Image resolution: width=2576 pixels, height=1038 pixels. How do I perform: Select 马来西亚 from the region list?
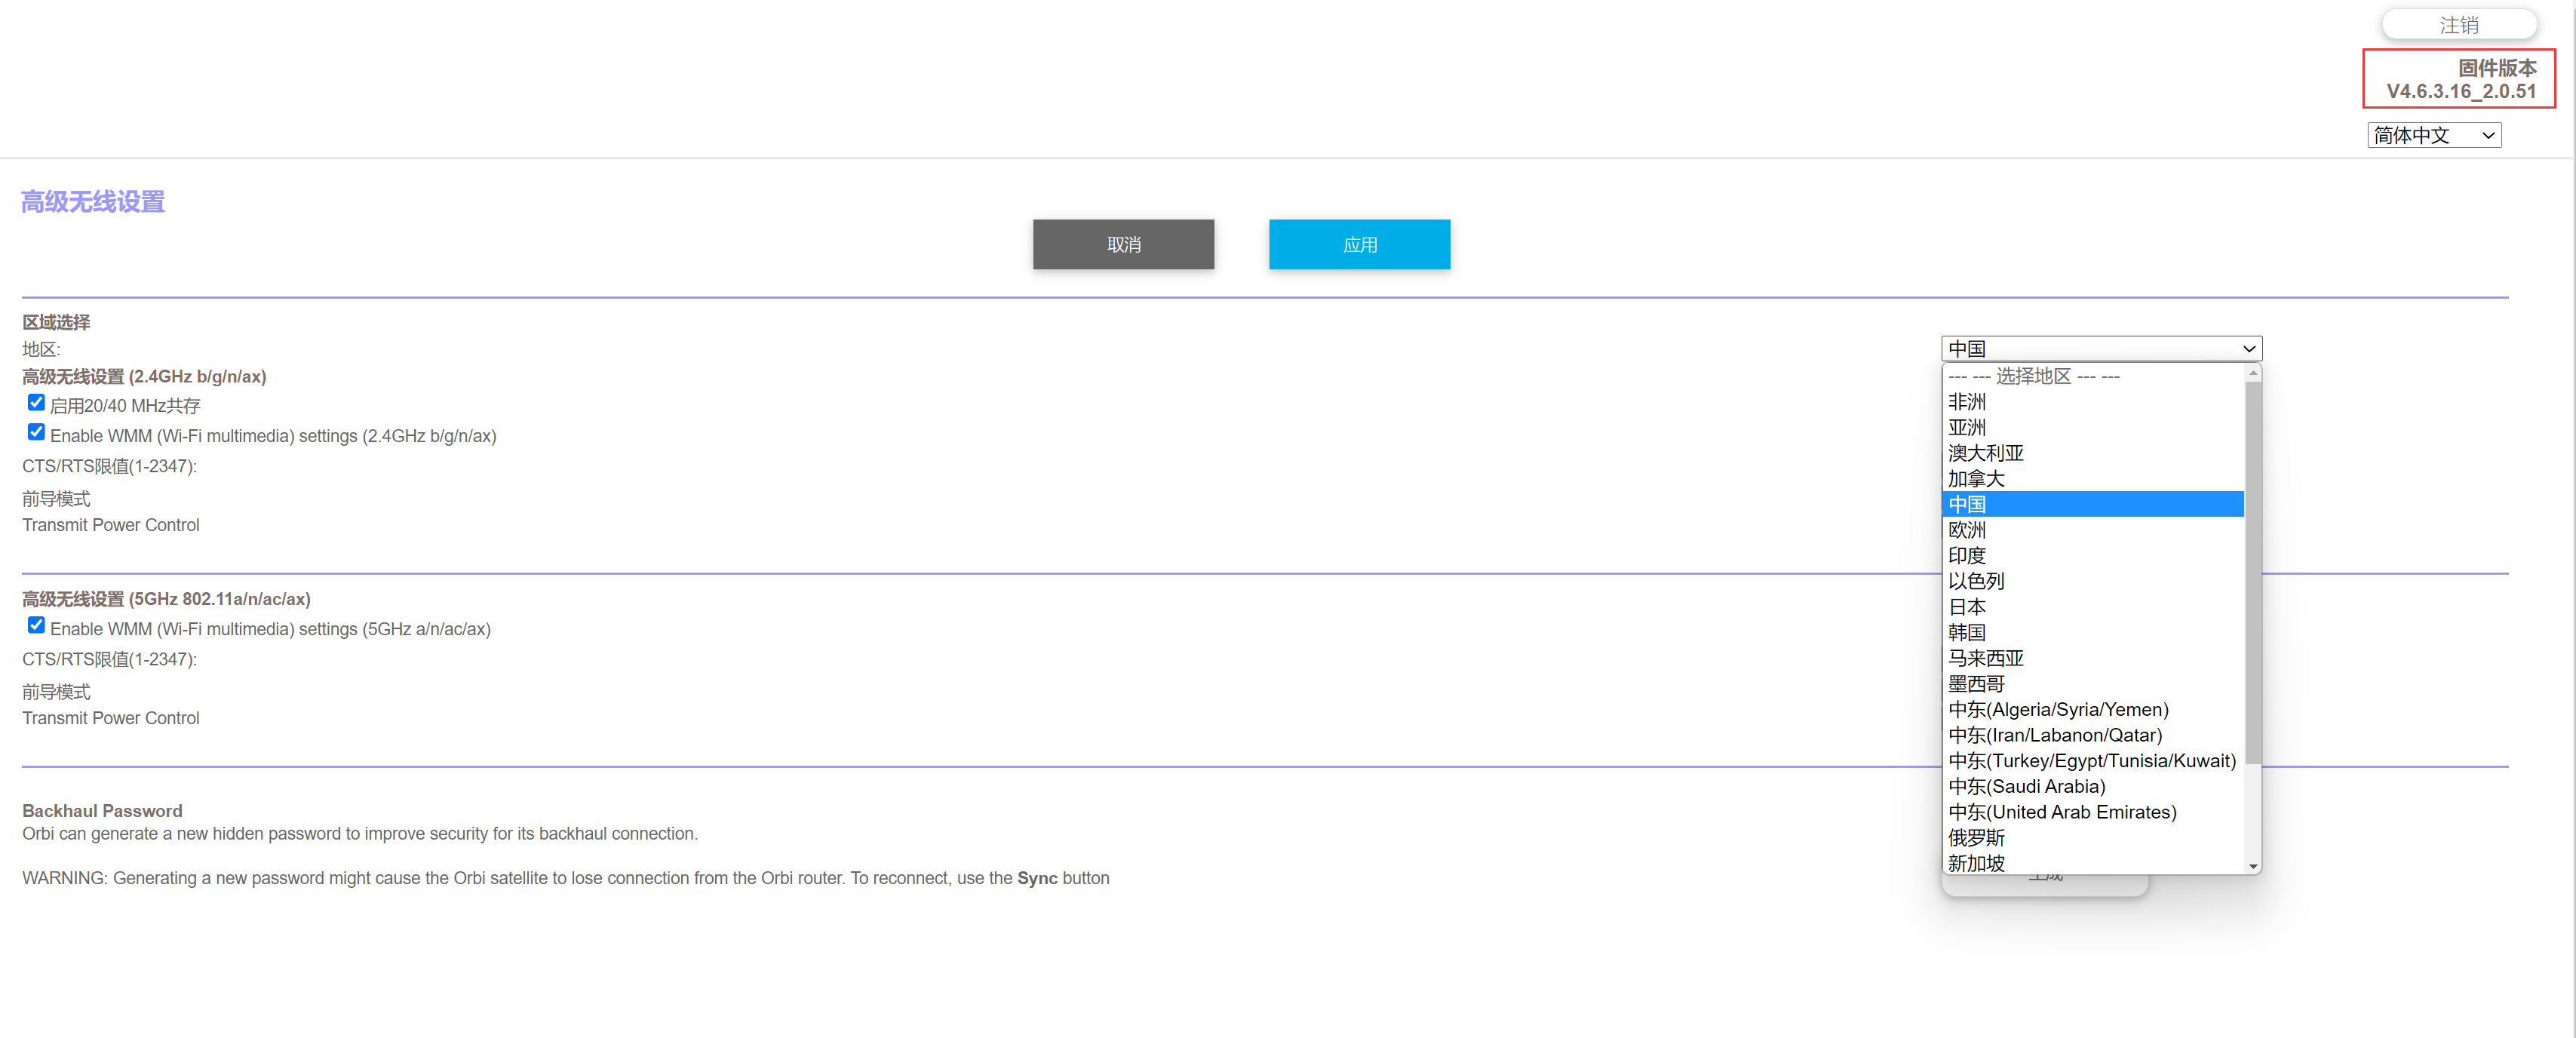(1985, 658)
